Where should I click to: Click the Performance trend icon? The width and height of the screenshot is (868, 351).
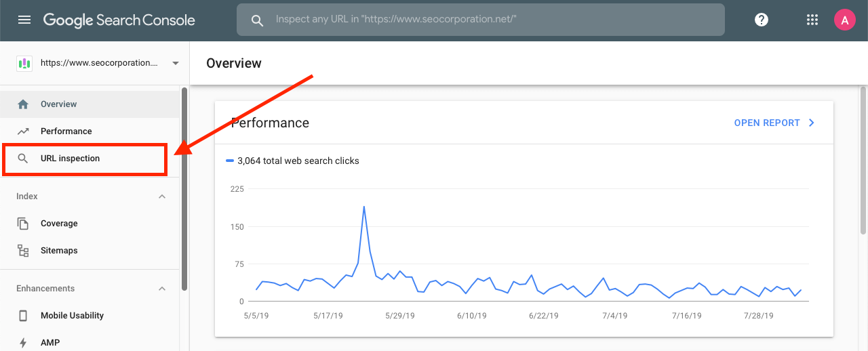(23, 131)
